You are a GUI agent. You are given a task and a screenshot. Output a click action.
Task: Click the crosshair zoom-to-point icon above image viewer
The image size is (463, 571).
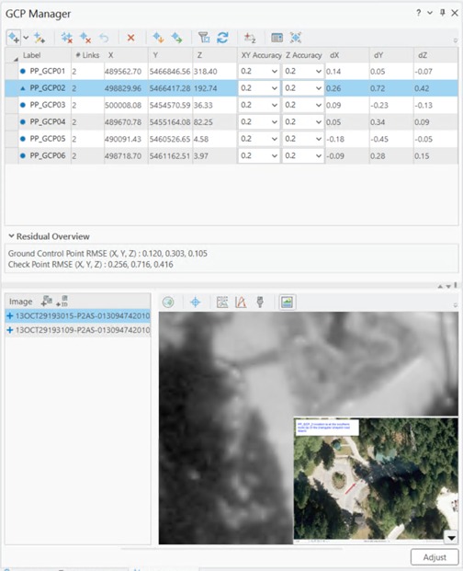coord(196,302)
